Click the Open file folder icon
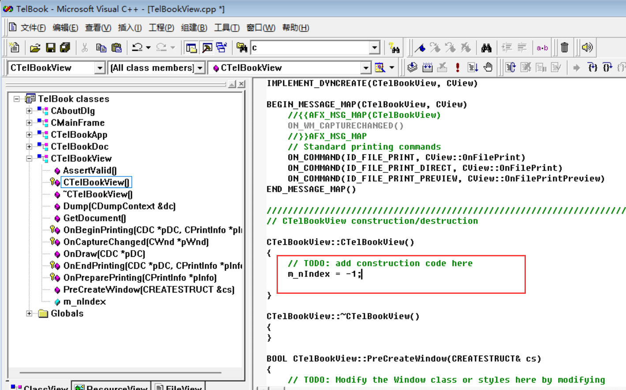 point(35,48)
